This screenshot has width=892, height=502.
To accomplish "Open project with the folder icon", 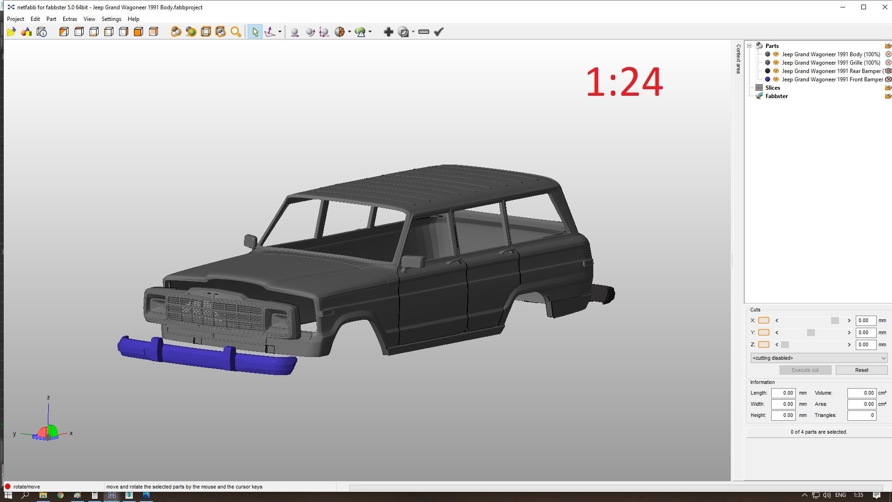I will 12,32.
